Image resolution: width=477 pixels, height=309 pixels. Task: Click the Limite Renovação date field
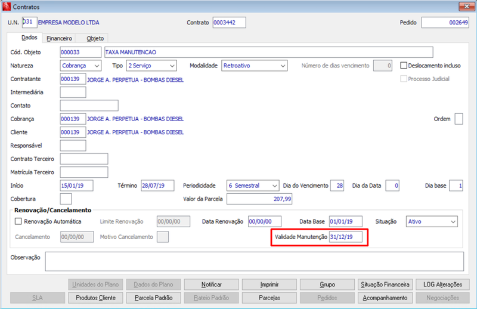tap(174, 221)
